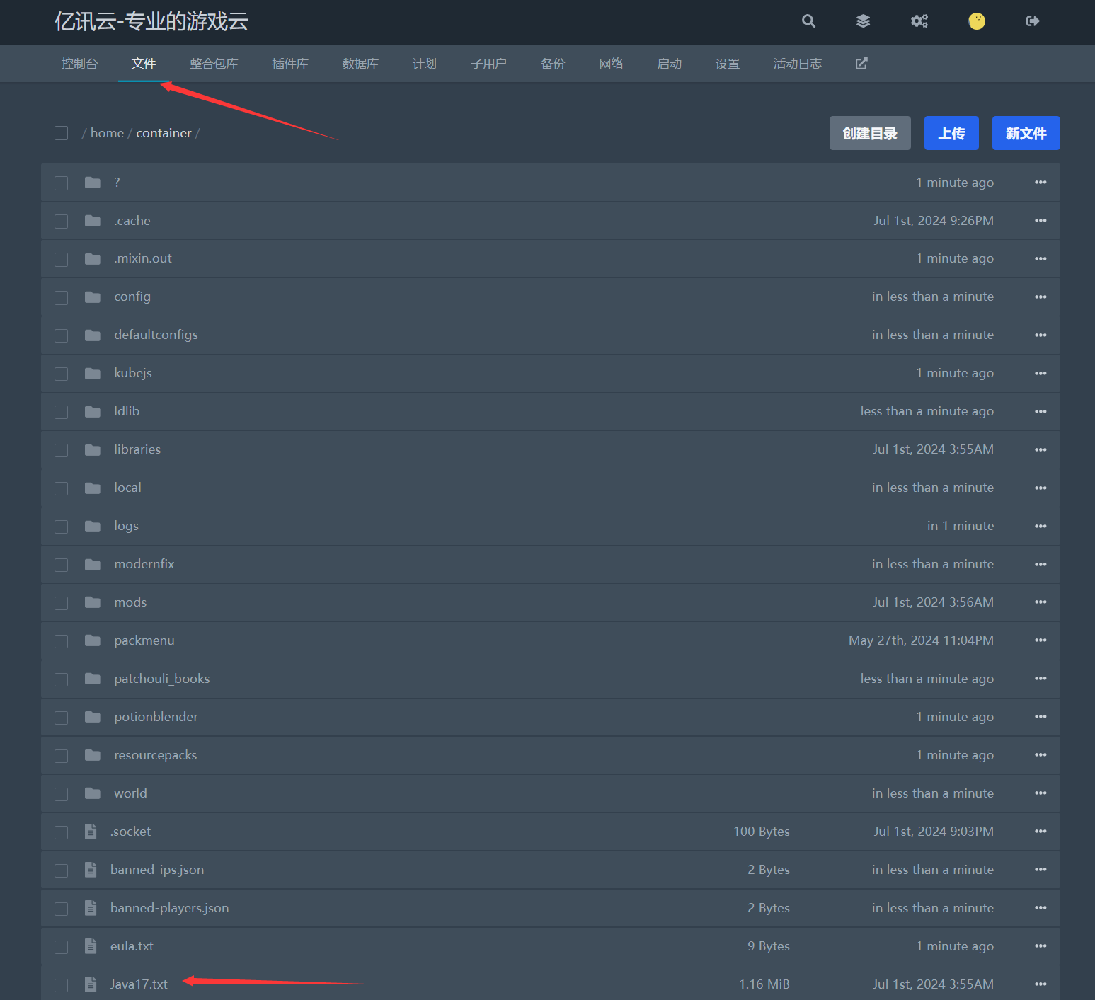The height and width of the screenshot is (1000, 1095).
Task: Open options menu for Java17.txt
Action: click(x=1040, y=984)
